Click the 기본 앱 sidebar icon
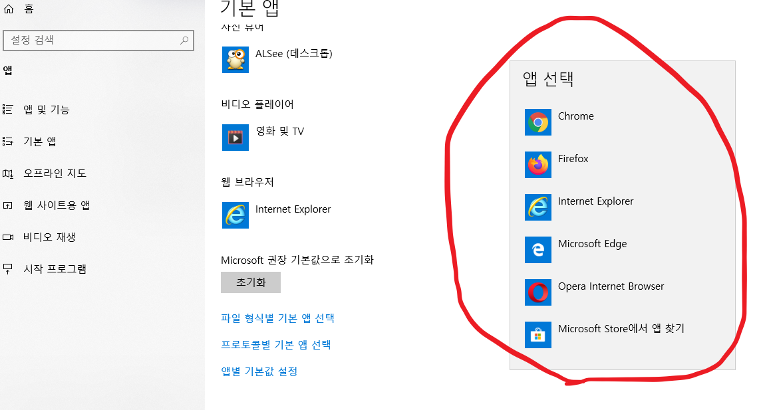The height and width of the screenshot is (410, 761). pyautogui.click(x=8, y=142)
